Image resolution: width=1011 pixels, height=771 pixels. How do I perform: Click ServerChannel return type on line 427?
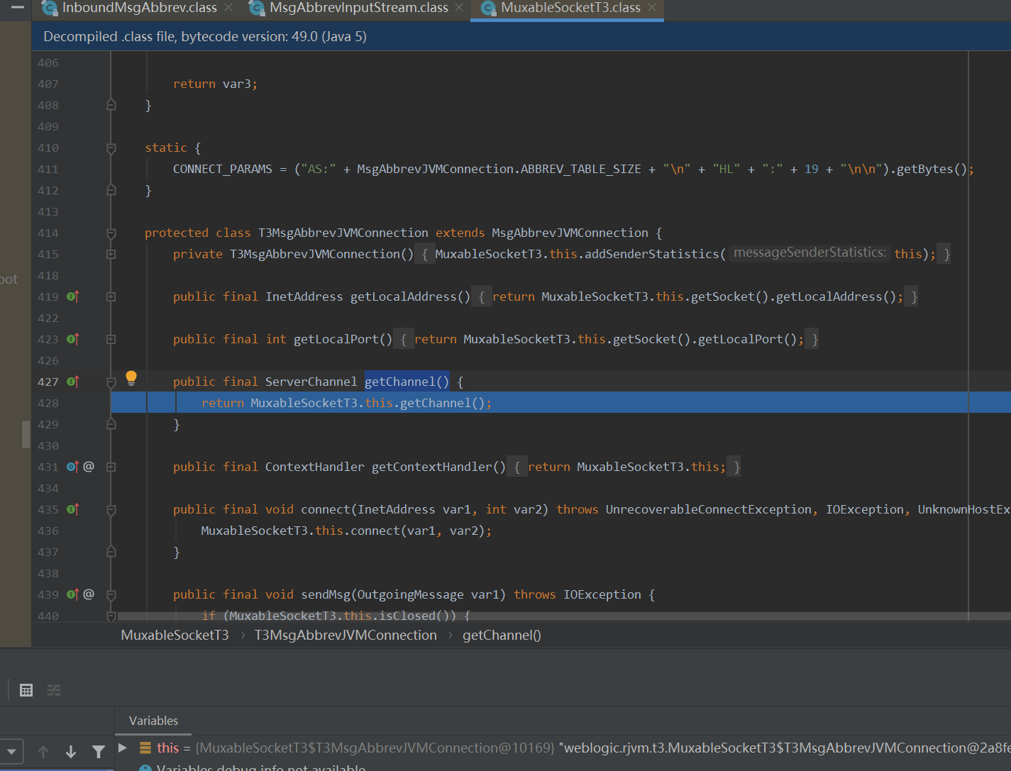point(311,382)
